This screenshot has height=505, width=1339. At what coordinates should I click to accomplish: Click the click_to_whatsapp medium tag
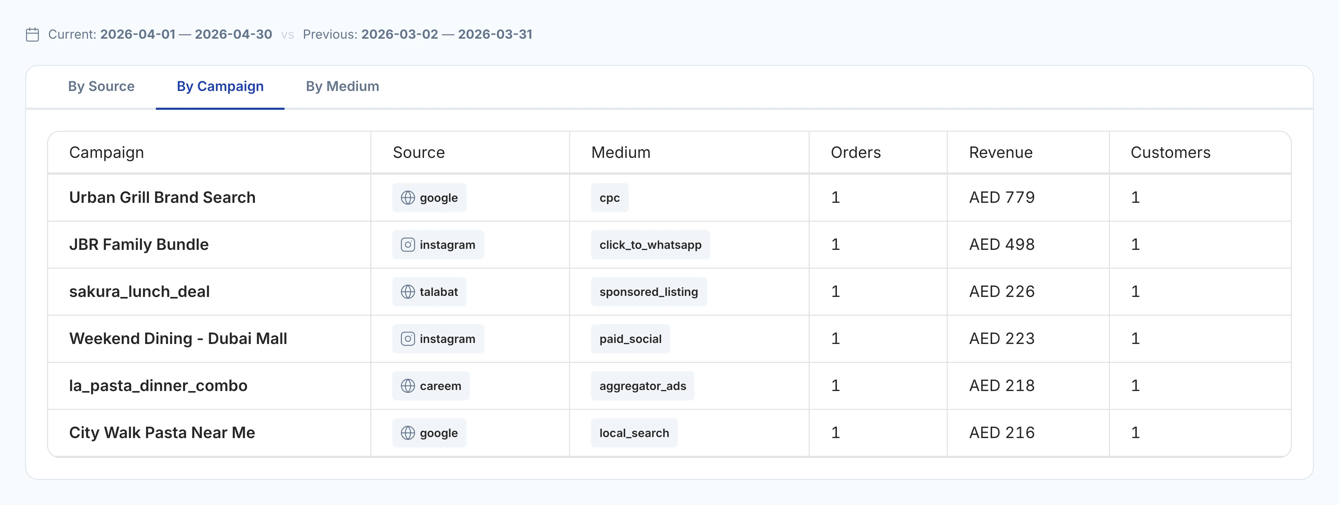[650, 245]
